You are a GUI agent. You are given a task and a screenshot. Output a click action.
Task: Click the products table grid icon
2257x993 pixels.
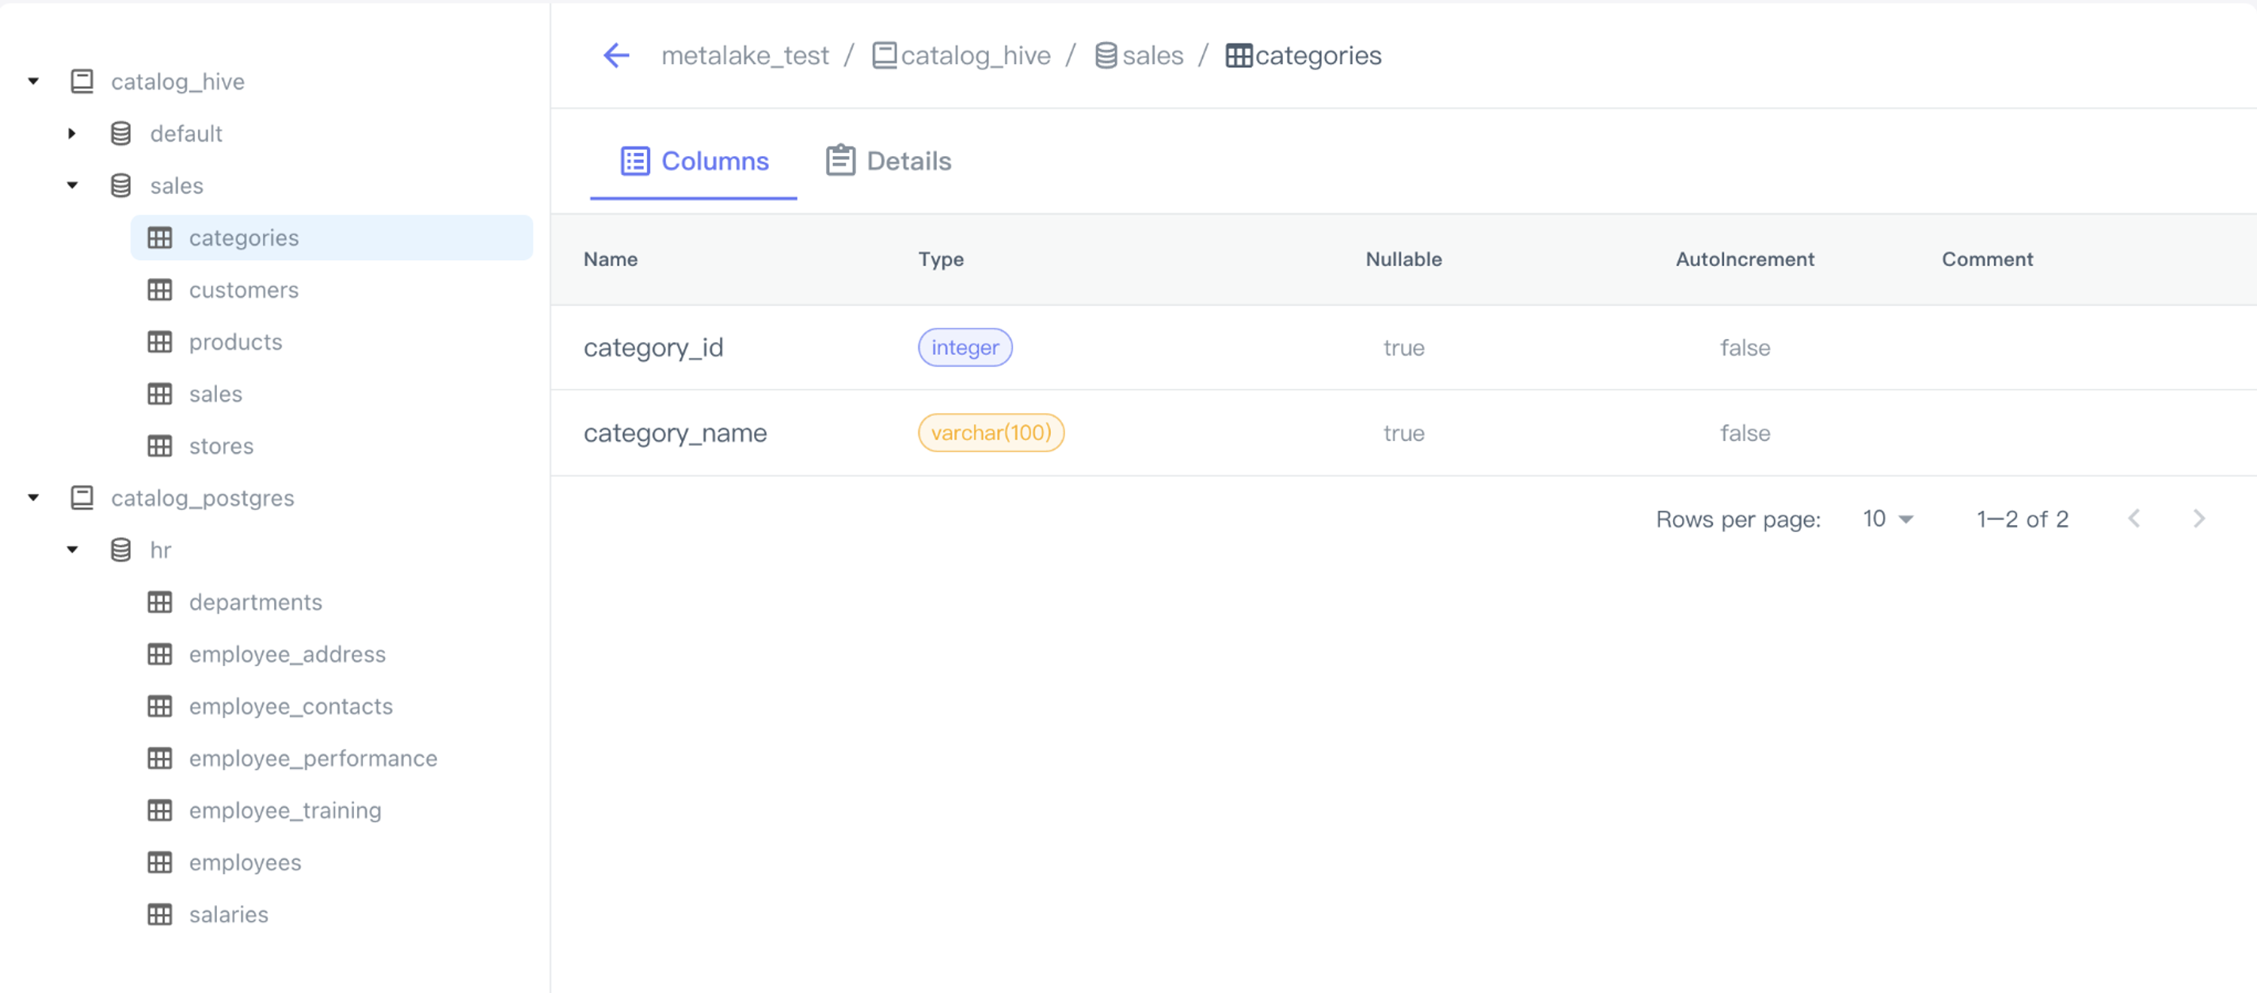point(159,342)
